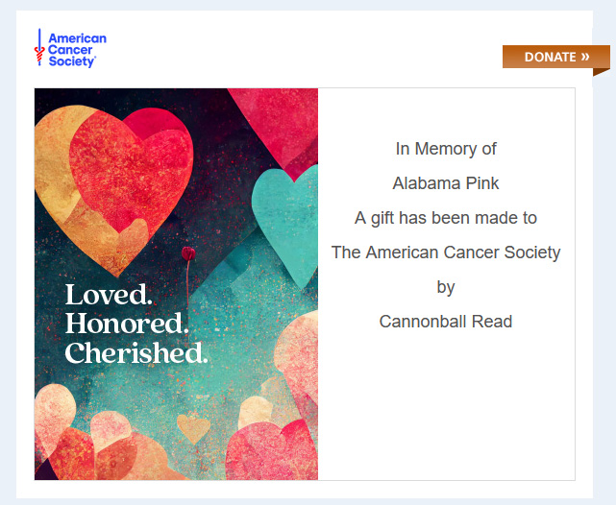616x505 pixels.
Task: Select the name "Alabama Pink"
Action: (x=446, y=183)
